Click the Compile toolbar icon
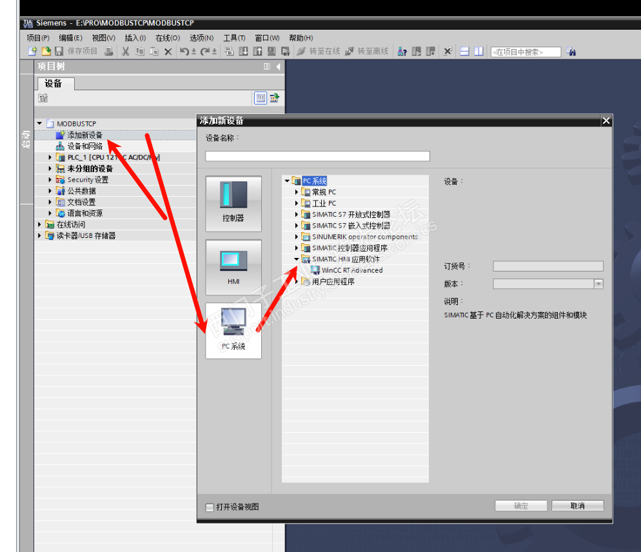This screenshot has height=552, width=641. click(x=229, y=51)
